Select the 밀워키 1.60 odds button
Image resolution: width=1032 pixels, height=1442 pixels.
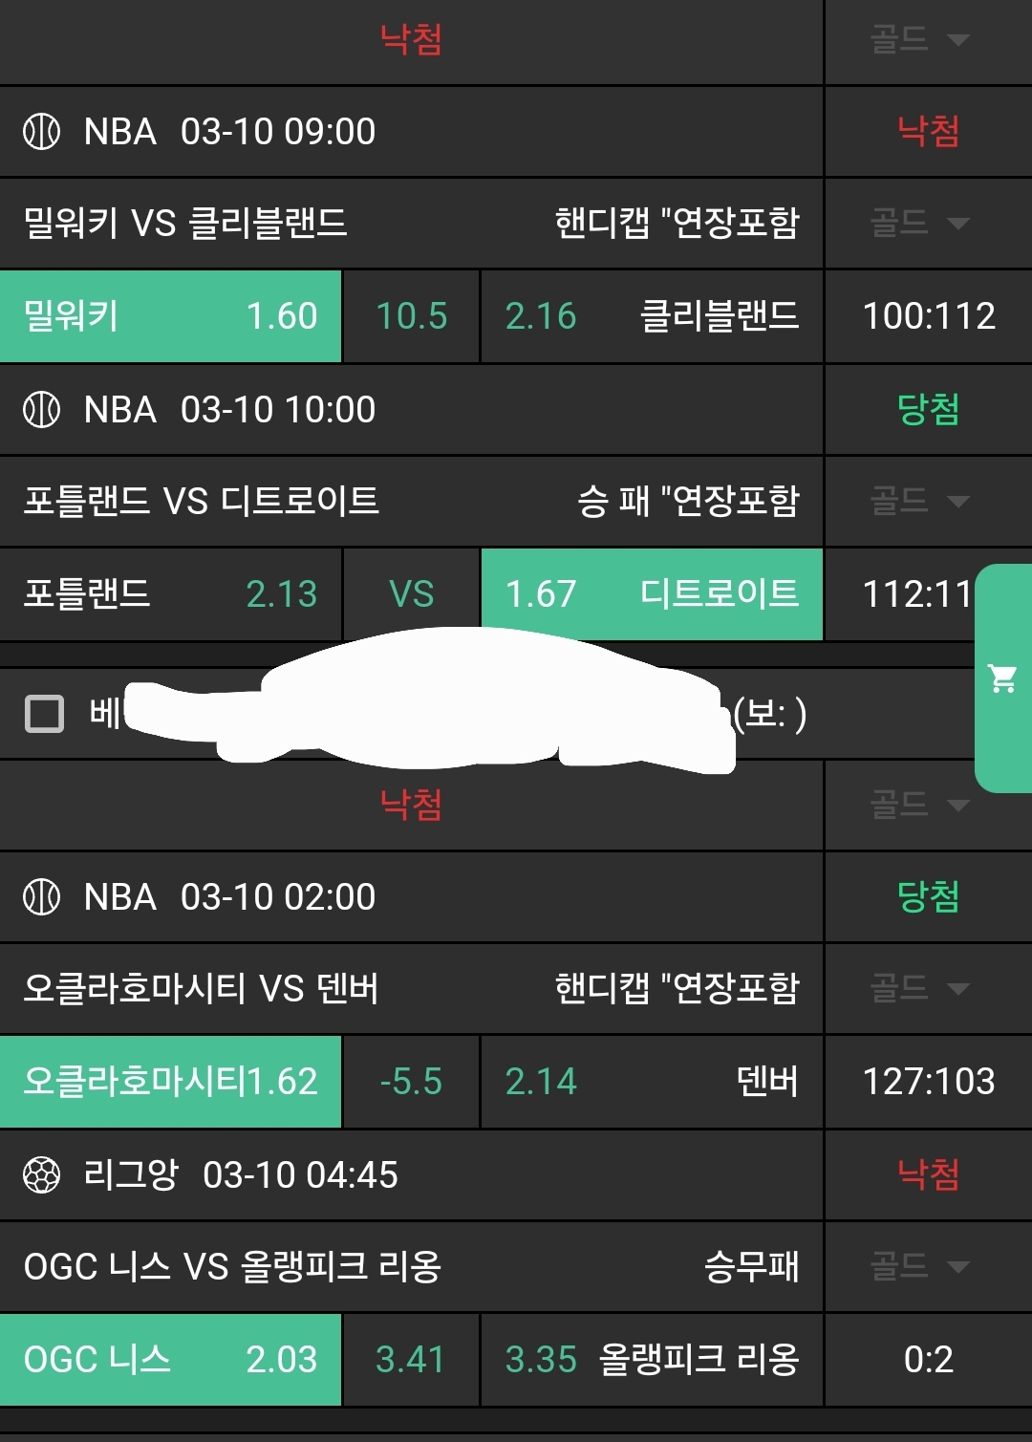pos(170,316)
